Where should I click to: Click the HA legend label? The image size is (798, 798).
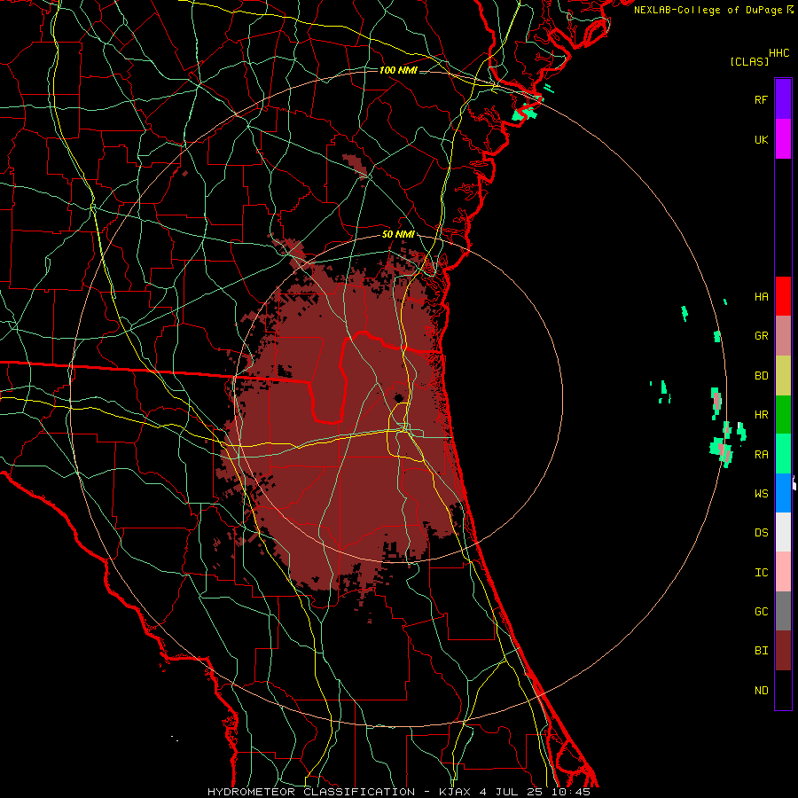click(x=761, y=296)
